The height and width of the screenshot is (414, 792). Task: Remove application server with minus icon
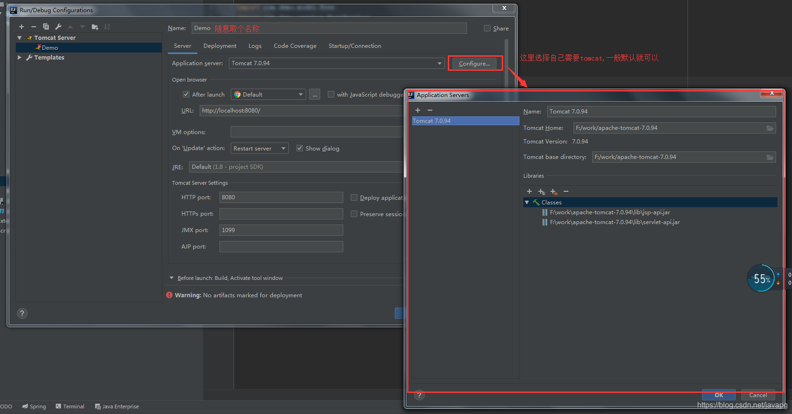pyautogui.click(x=430, y=110)
